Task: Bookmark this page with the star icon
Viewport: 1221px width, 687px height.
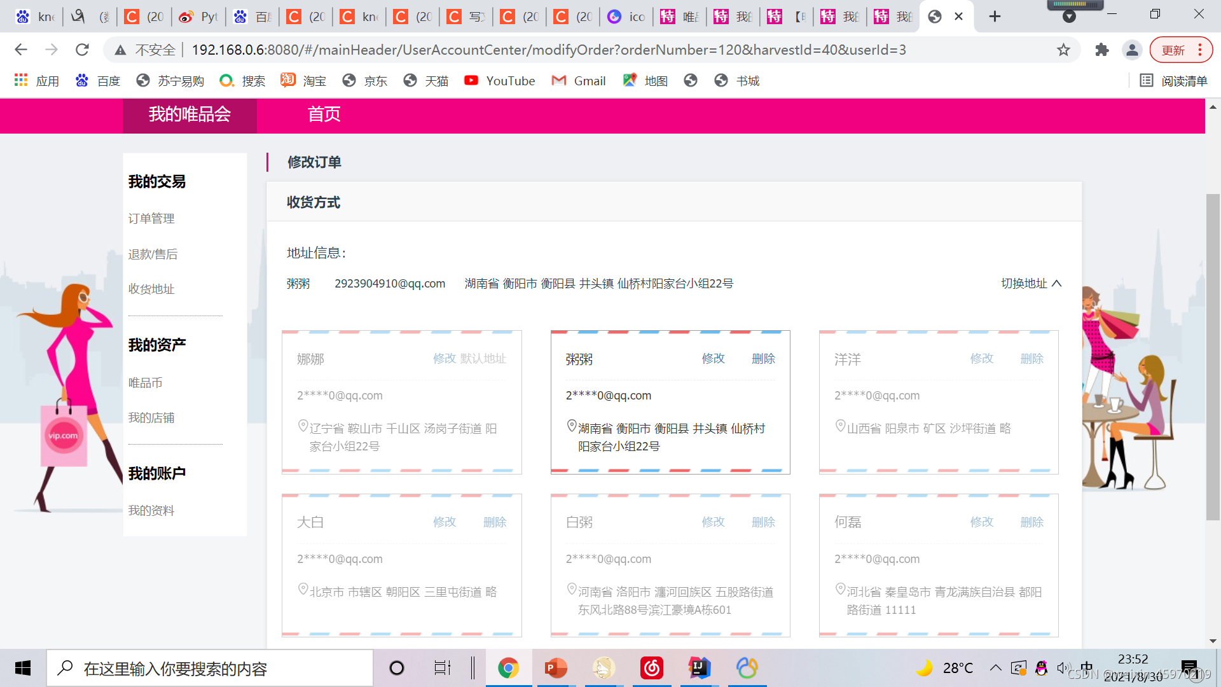Action: (x=1063, y=50)
